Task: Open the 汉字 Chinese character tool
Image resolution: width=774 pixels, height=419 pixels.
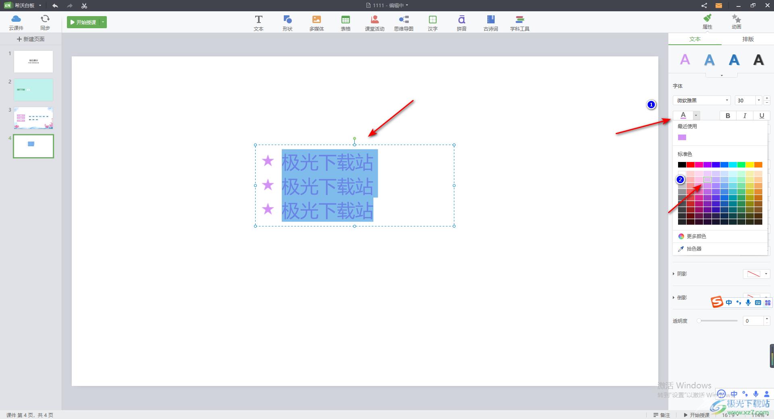Action: pos(433,23)
